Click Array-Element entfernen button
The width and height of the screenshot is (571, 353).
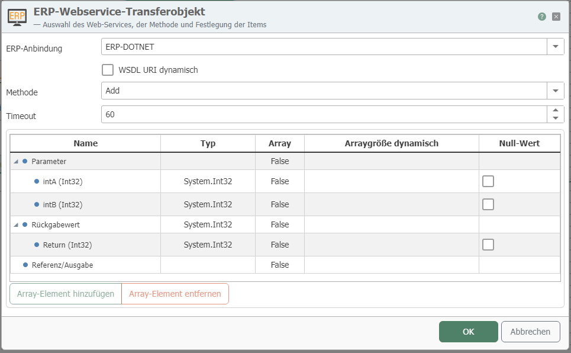[x=175, y=294]
